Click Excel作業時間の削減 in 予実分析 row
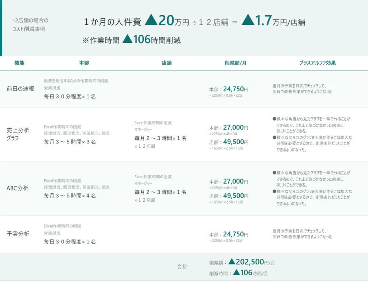Screen dimensions: 368x281 (x=63, y=226)
